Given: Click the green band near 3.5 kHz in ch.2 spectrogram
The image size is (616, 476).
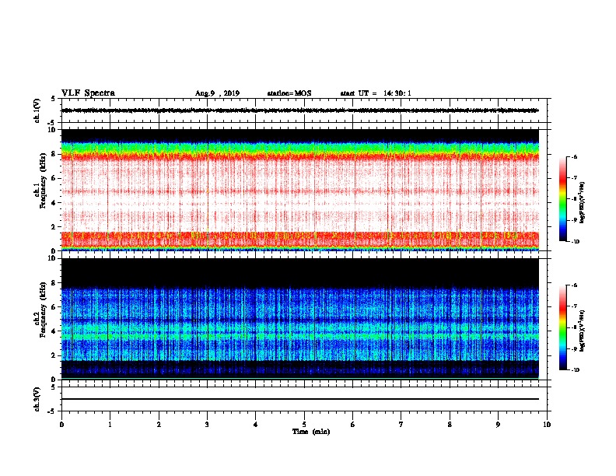Looking at the screenshot, I should pyautogui.click(x=299, y=336).
